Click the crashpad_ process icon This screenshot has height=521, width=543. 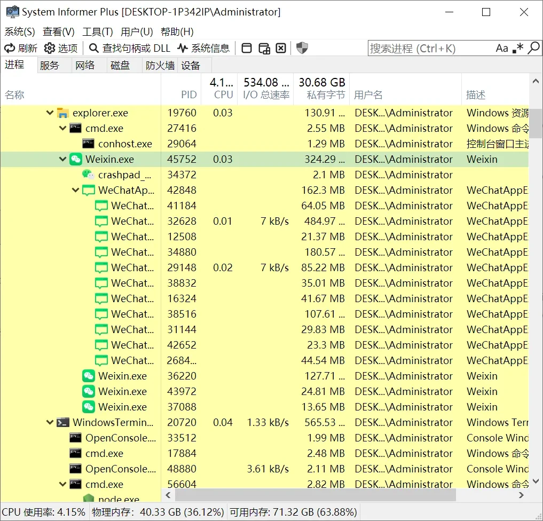[x=88, y=175]
